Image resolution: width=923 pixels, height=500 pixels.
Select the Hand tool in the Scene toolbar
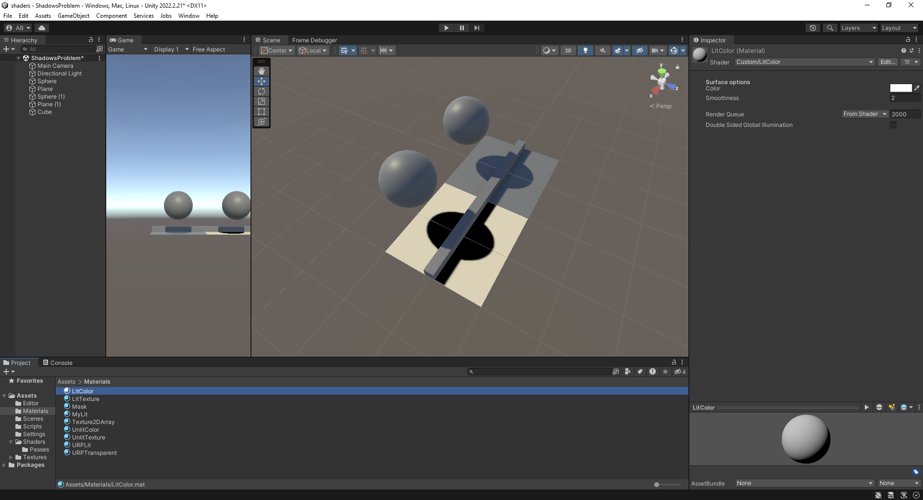click(x=262, y=71)
